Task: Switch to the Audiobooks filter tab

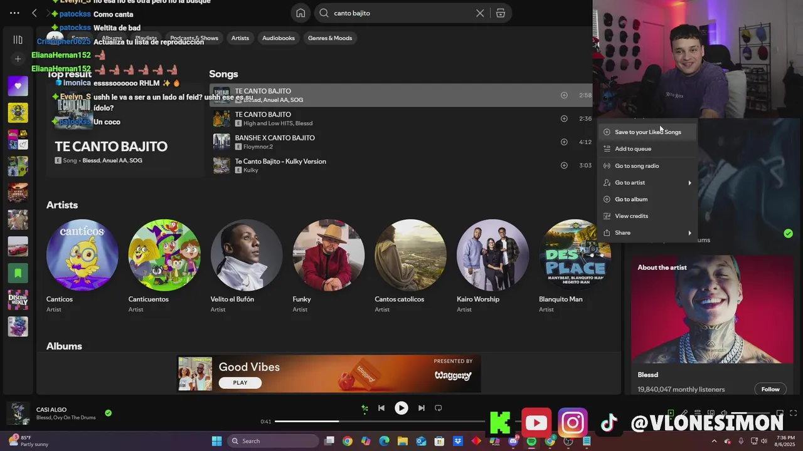Action: click(x=279, y=38)
